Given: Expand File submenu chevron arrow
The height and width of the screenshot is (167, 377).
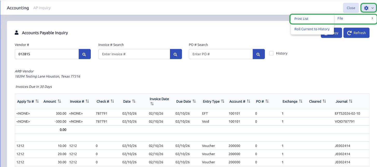Looking at the screenshot, I should pos(372,18).
